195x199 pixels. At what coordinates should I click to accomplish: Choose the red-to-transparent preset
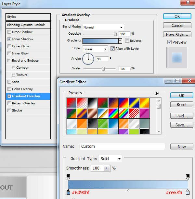tap(82, 103)
